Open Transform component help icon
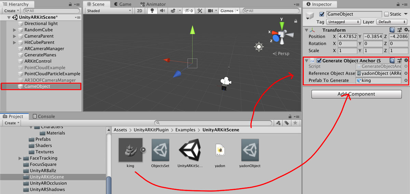 coord(392,30)
